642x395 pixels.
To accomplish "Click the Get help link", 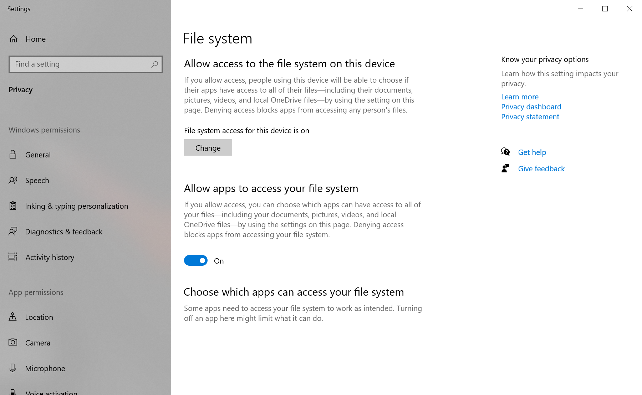I will 532,152.
